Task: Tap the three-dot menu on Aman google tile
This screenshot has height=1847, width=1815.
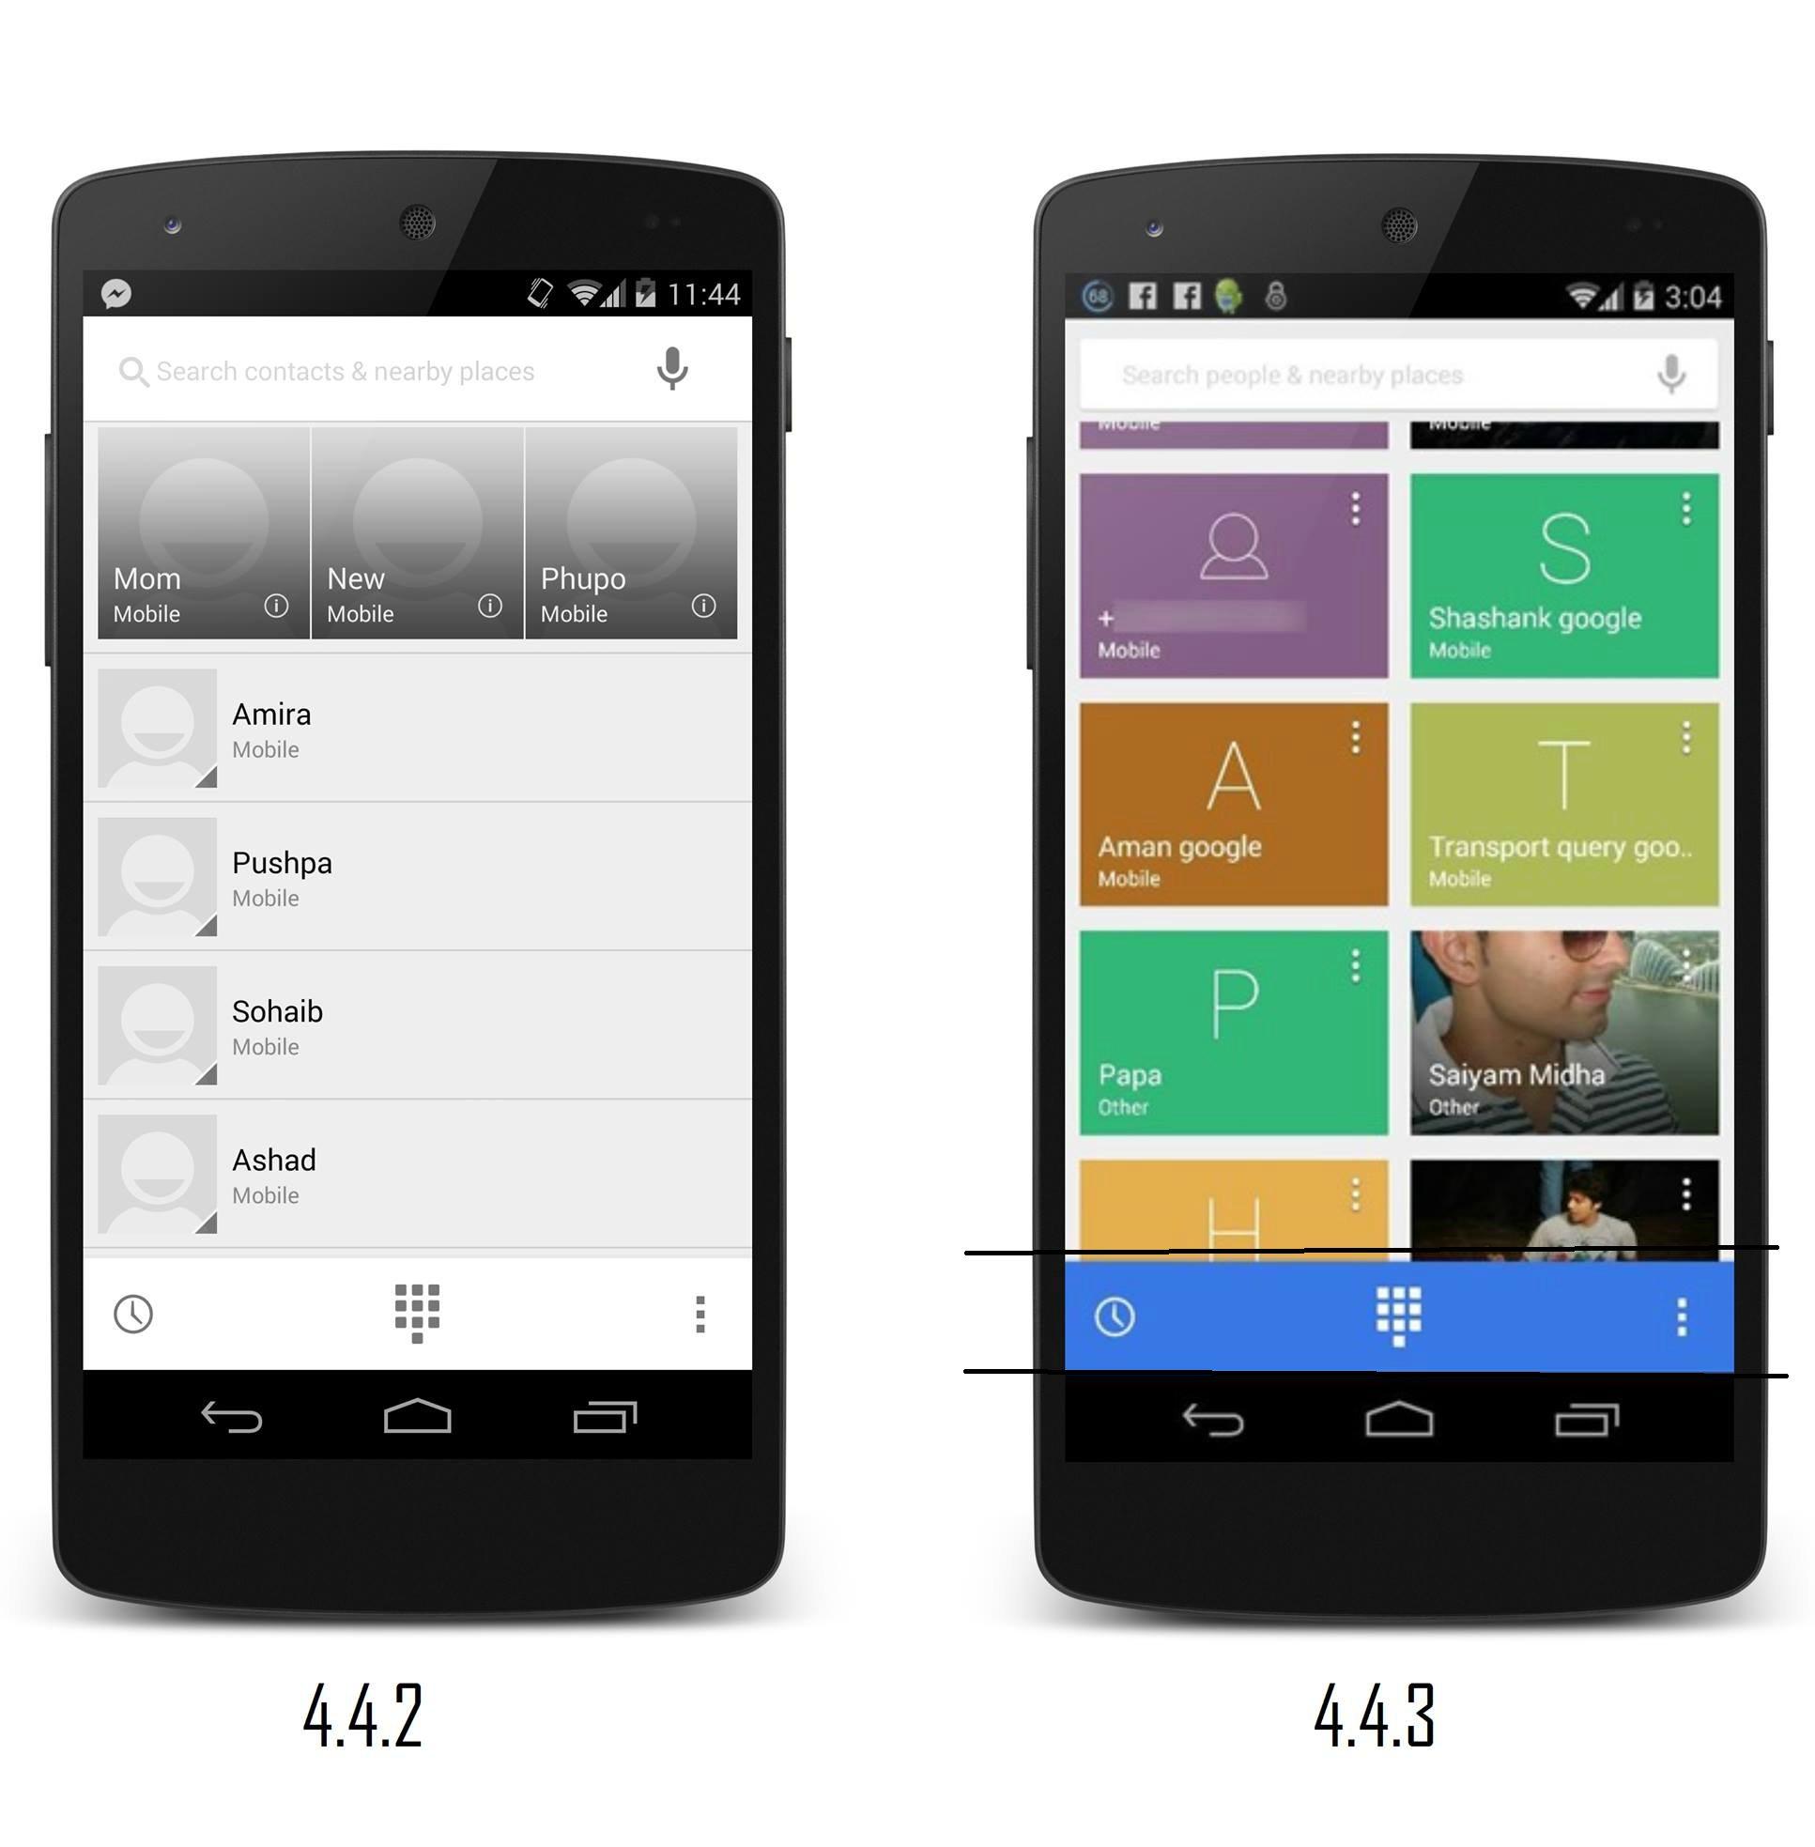Action: (x=1363, y=736)
